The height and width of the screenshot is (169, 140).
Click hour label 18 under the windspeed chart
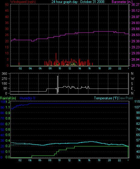pos(99,68)
